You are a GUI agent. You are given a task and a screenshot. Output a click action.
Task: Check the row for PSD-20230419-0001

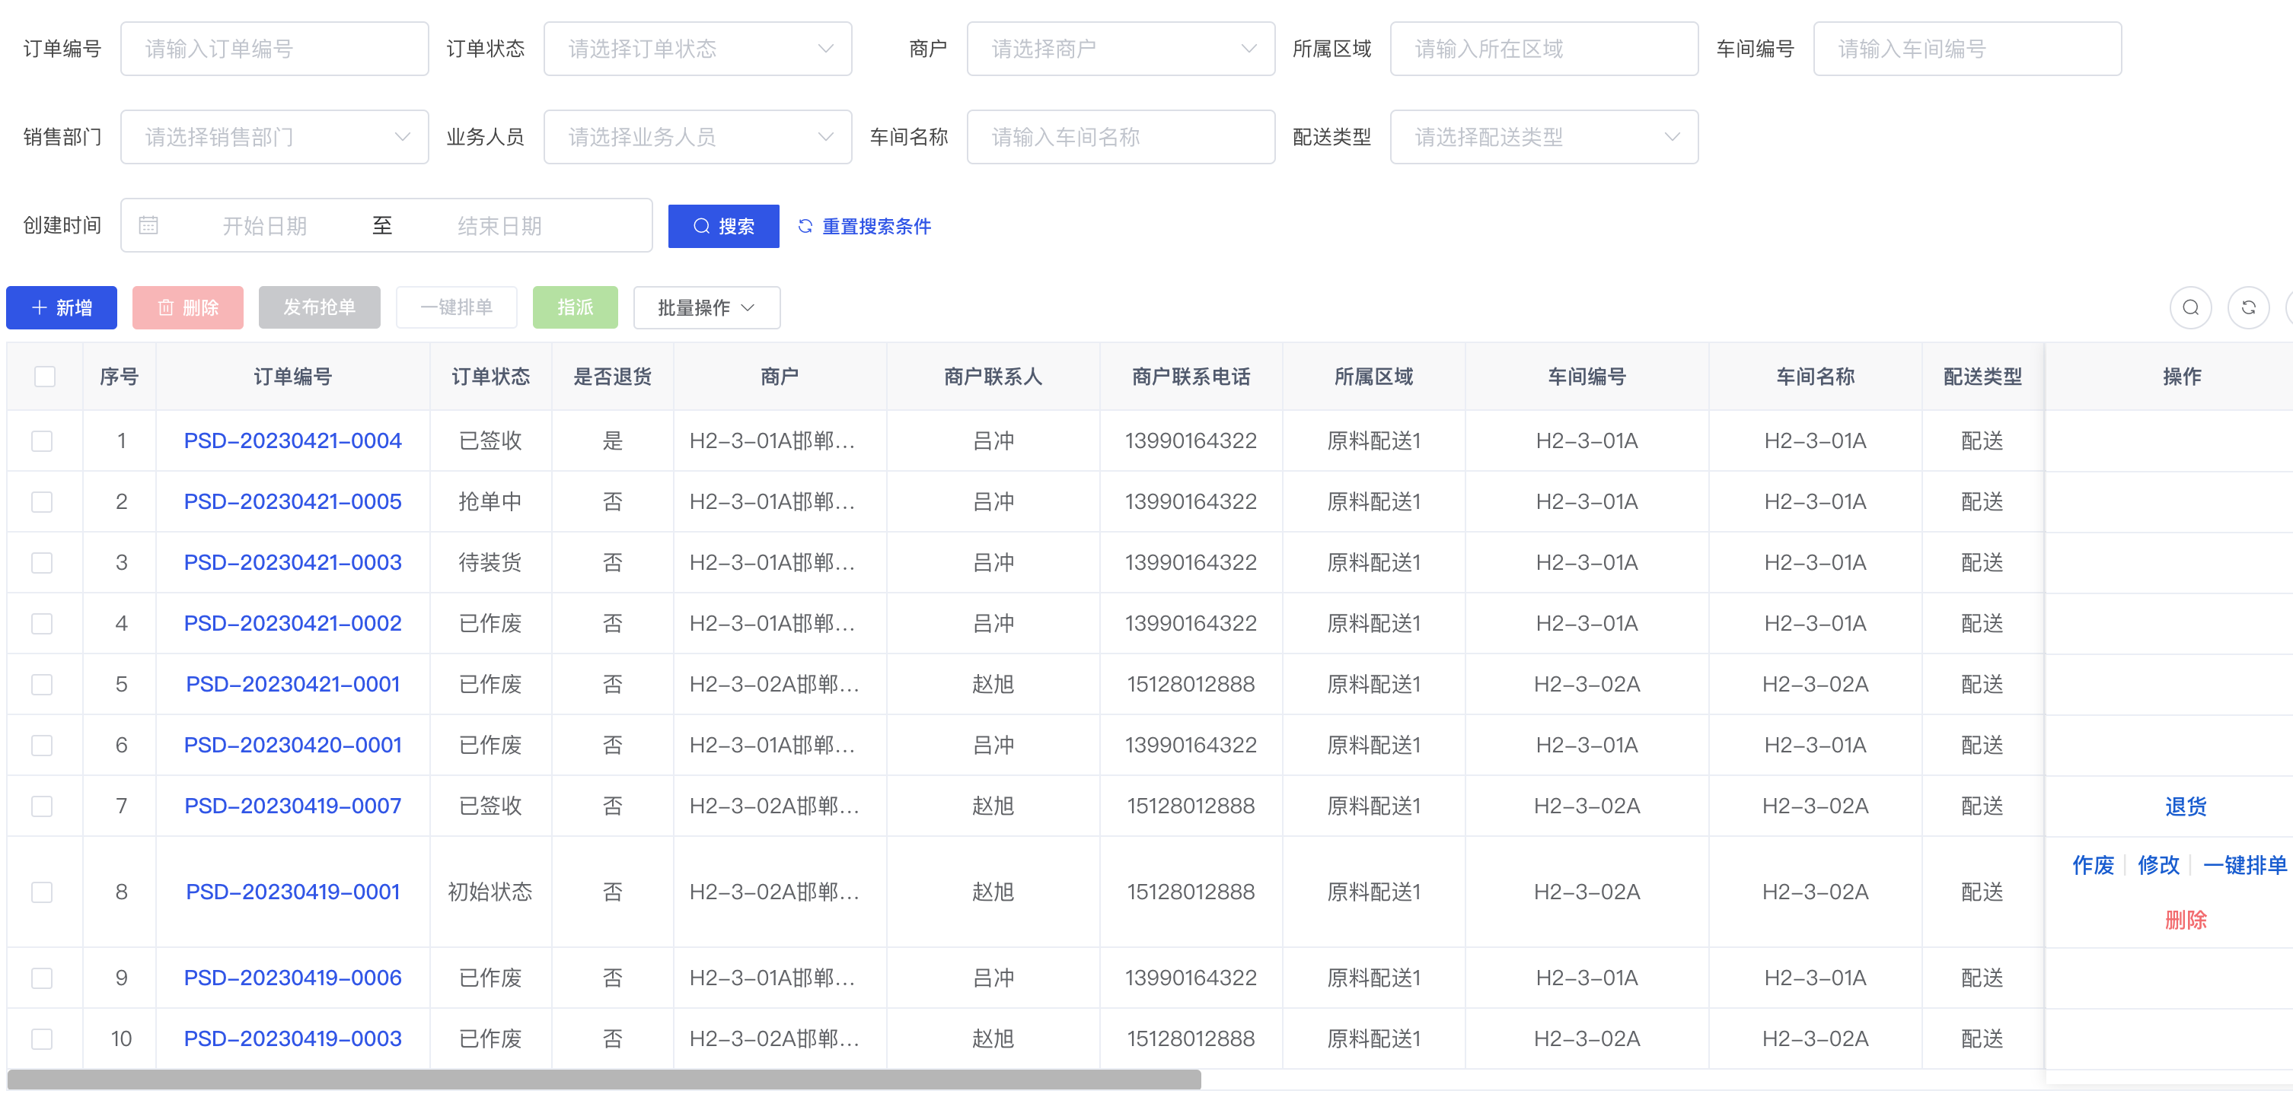[42, 893]
